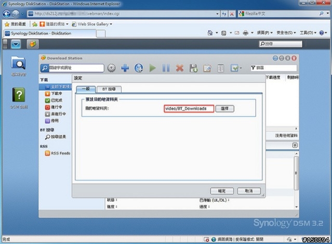Open the 工具(O) menu
332x244 pixels.
point(308,33)
